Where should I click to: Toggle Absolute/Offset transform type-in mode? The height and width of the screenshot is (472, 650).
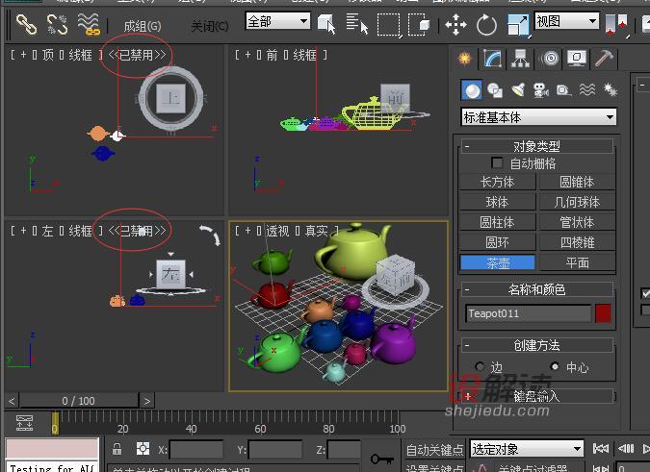(143, 449)
